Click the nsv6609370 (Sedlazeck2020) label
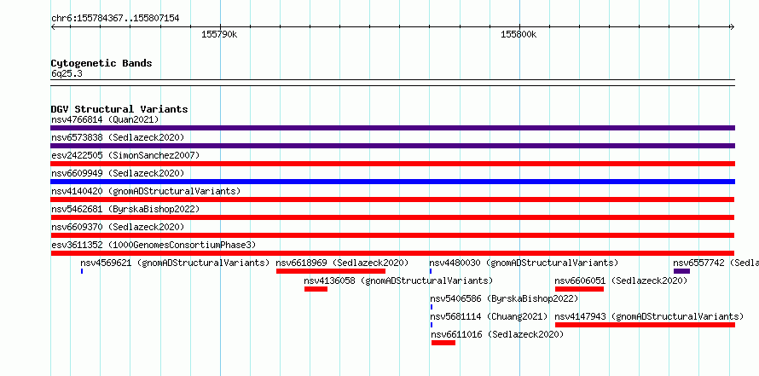Image resolution: width=759 pixels, height=376 pixels. (x=118, y=227)
